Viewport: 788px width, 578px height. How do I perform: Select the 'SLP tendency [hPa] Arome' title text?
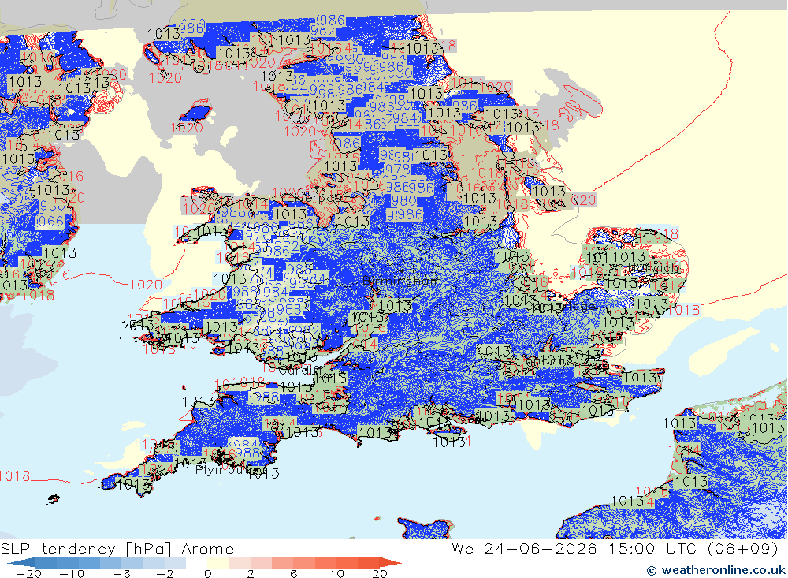[117, 548]
